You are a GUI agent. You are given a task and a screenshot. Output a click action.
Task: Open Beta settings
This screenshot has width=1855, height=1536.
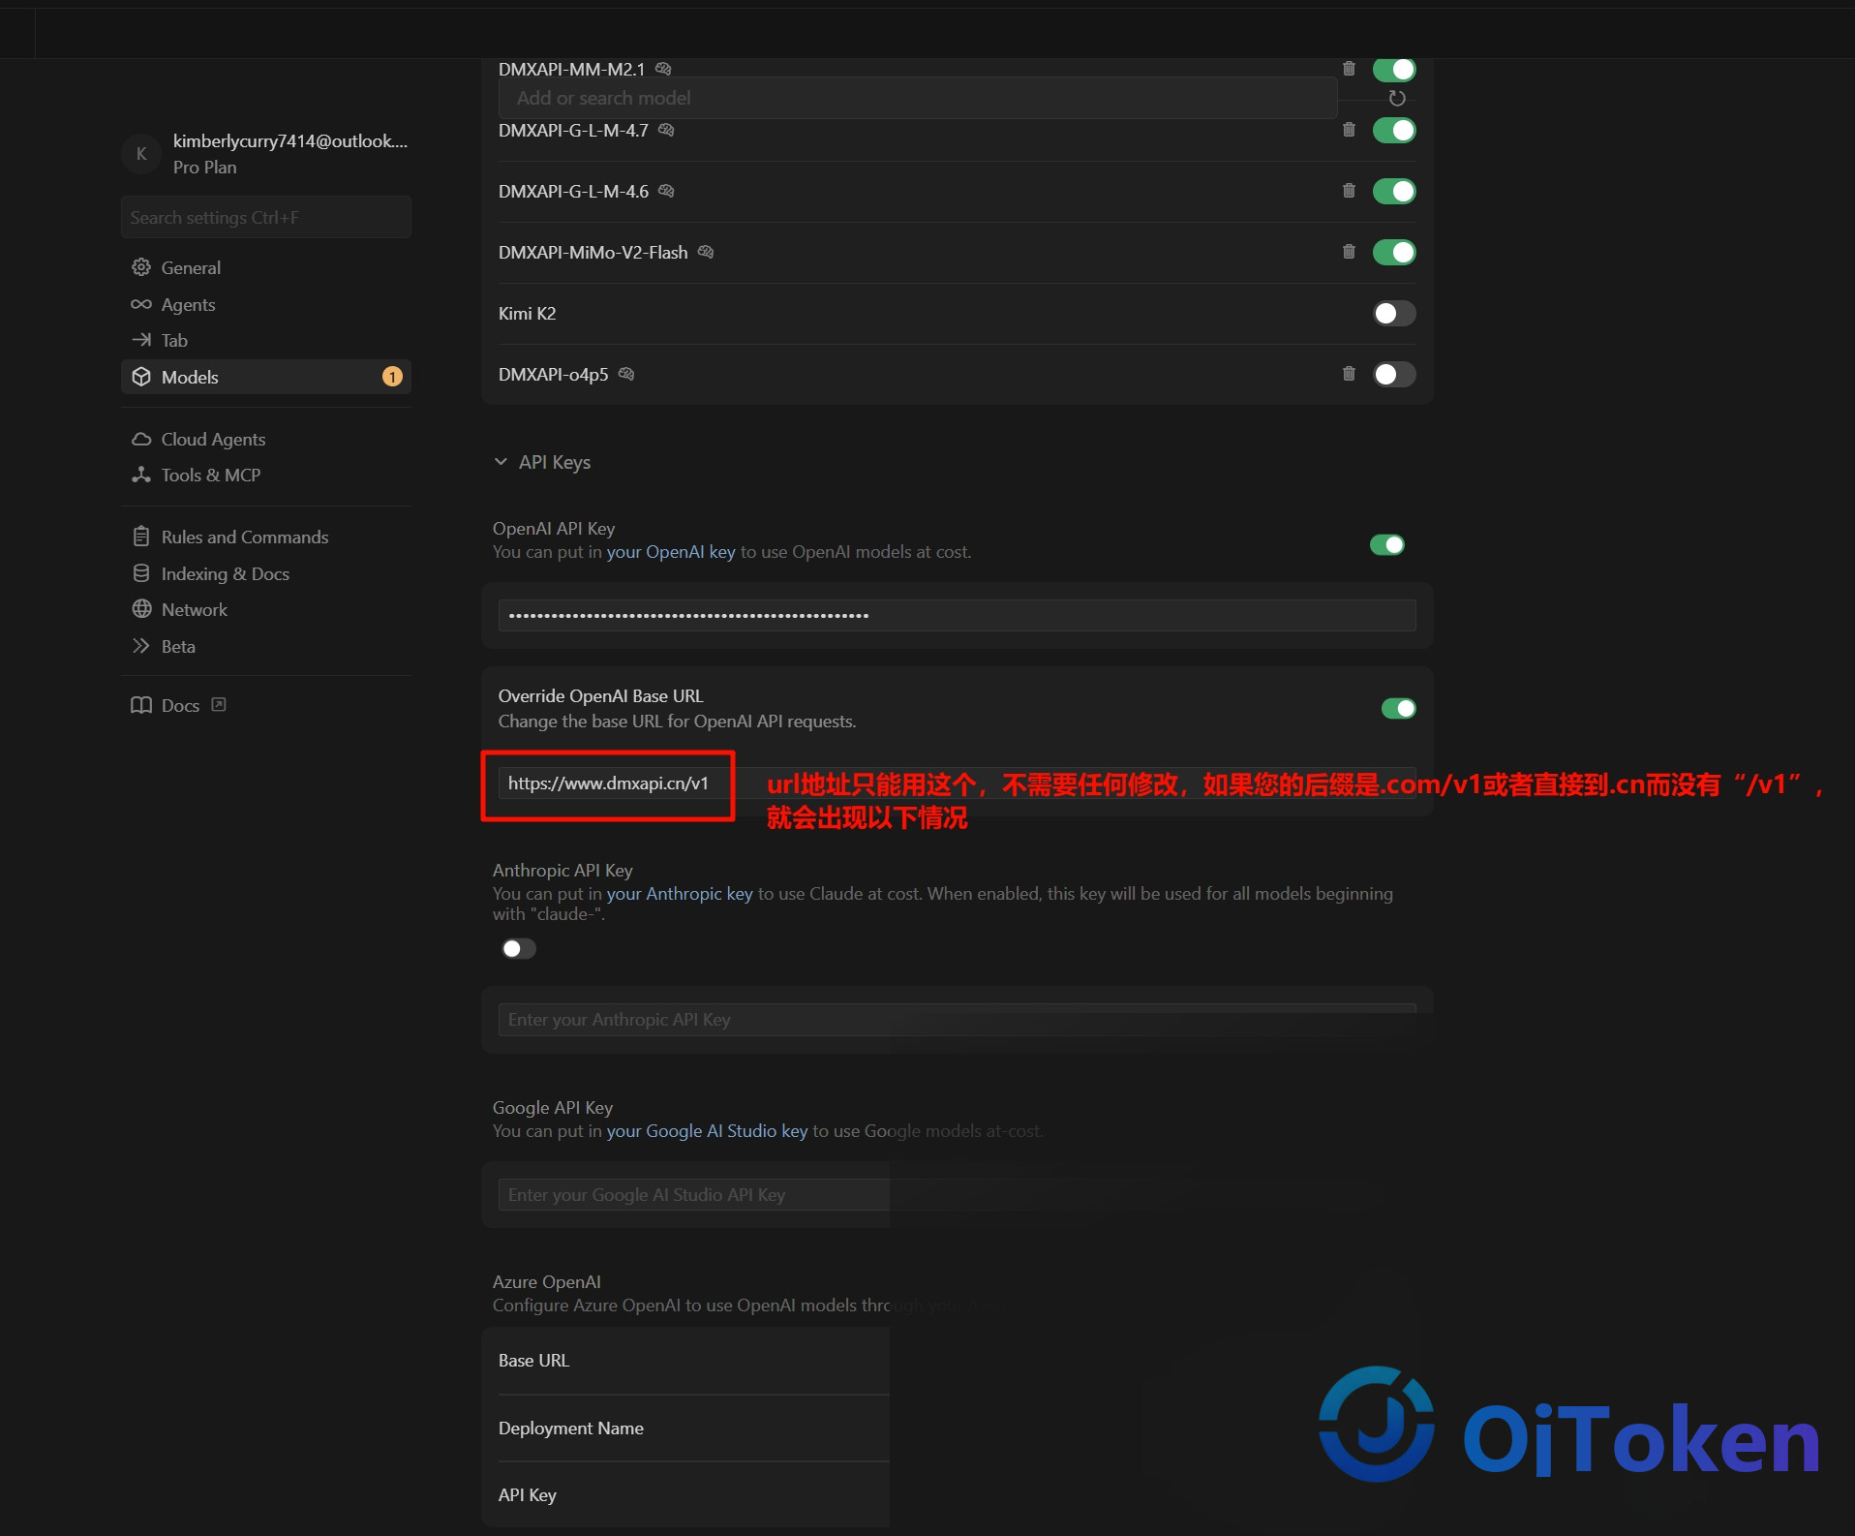click(266, 646)
